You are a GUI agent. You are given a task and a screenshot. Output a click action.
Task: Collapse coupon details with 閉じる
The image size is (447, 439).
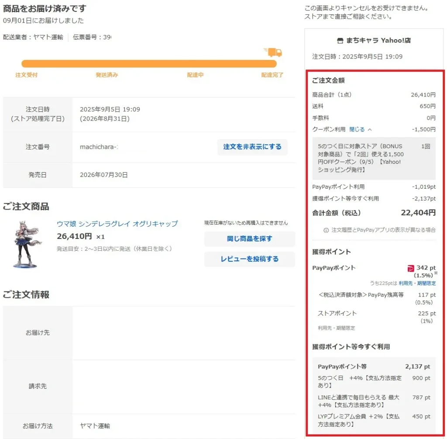(357, 129)
